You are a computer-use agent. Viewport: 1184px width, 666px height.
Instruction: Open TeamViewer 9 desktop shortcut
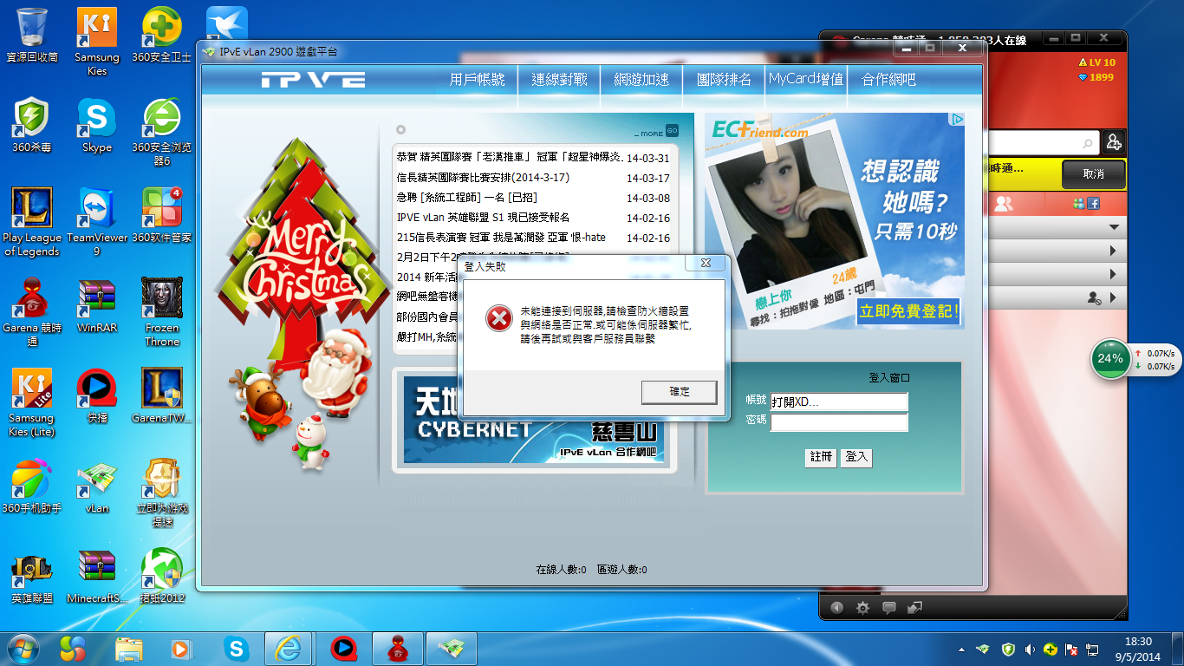[x=97, y=221]
